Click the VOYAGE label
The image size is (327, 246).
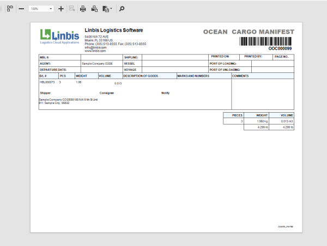coord(130,70)
